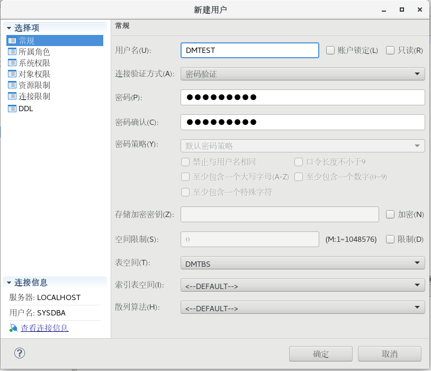
Task: Open help via question mark icon
Action: point(20,353)
